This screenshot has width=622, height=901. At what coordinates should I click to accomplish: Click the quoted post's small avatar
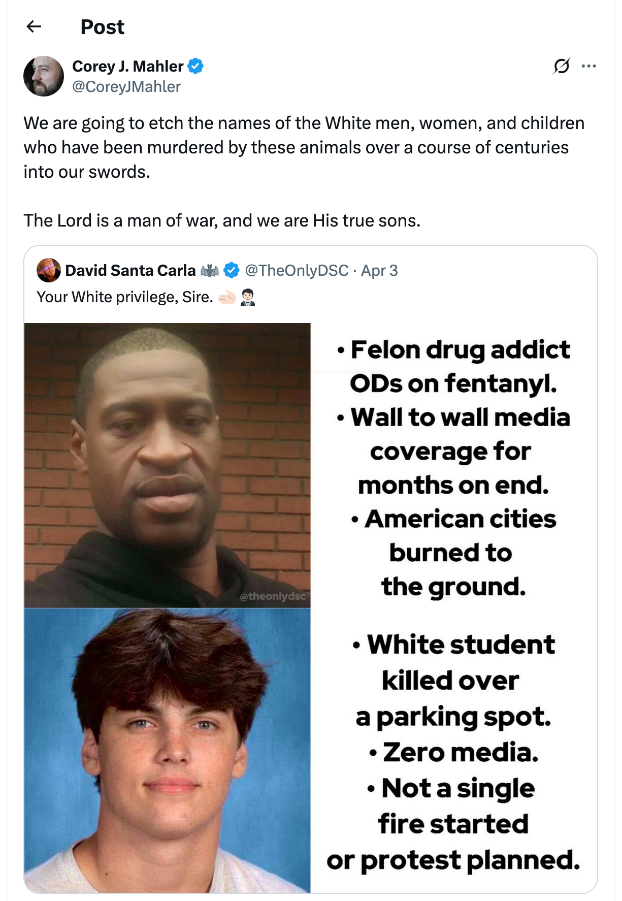pyautogui.click(x=48, y=270)
